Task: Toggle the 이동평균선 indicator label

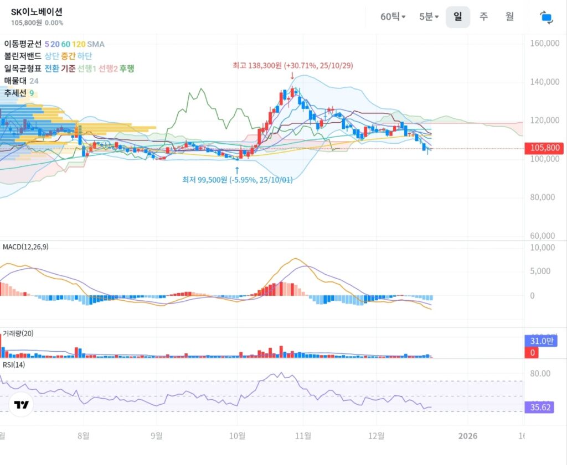Action: 22,44
